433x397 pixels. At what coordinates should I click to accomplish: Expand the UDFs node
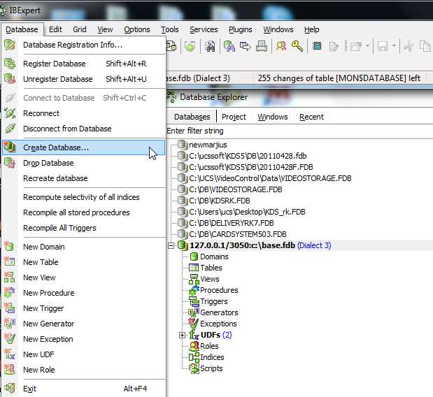pos(182,335)
